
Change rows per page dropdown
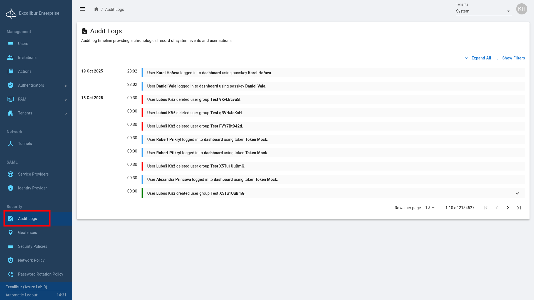[430, 208]
